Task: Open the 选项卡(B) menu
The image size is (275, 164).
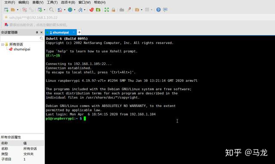Action: tap(68, 3)
